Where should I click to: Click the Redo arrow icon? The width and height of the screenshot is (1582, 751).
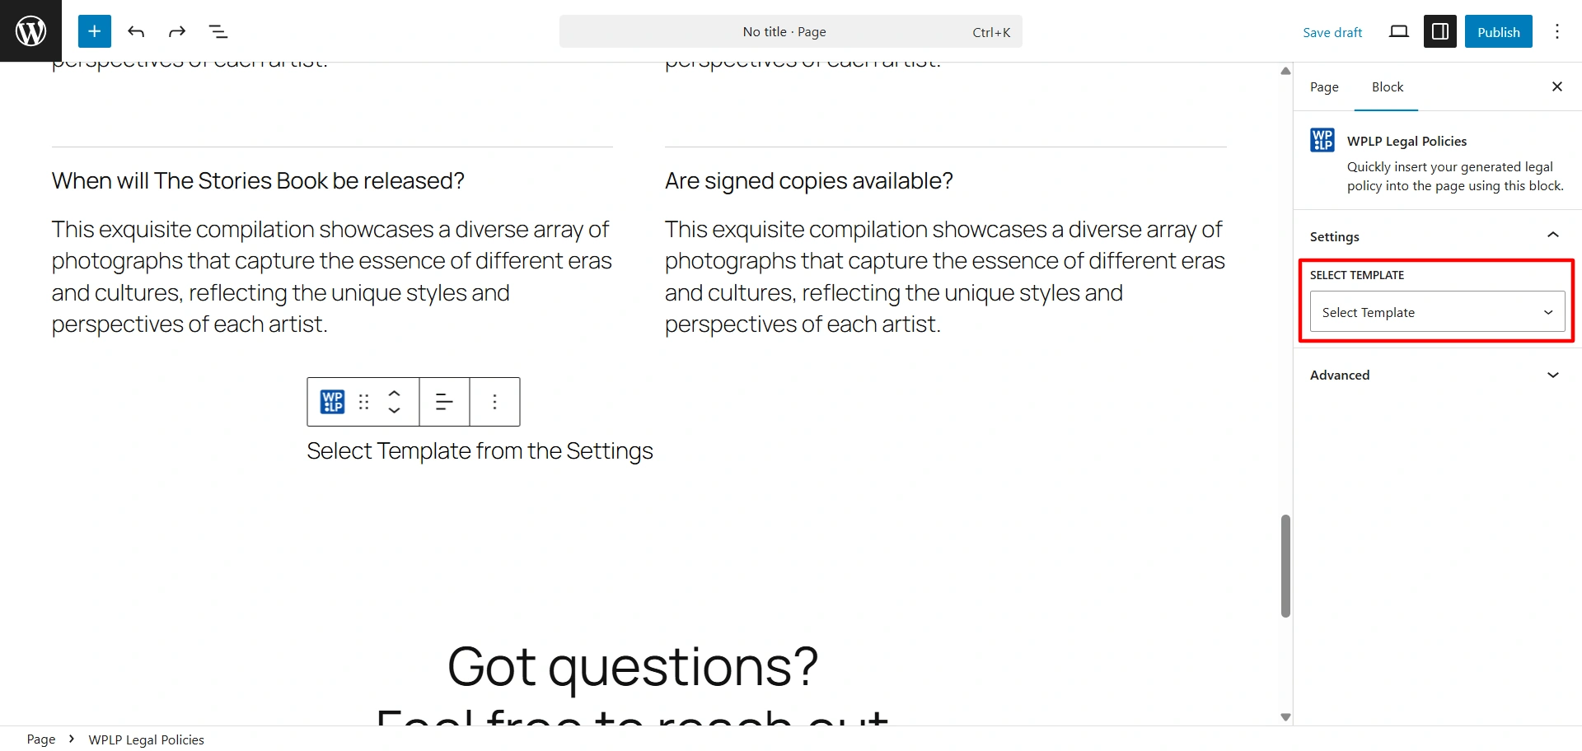point(176,31)
